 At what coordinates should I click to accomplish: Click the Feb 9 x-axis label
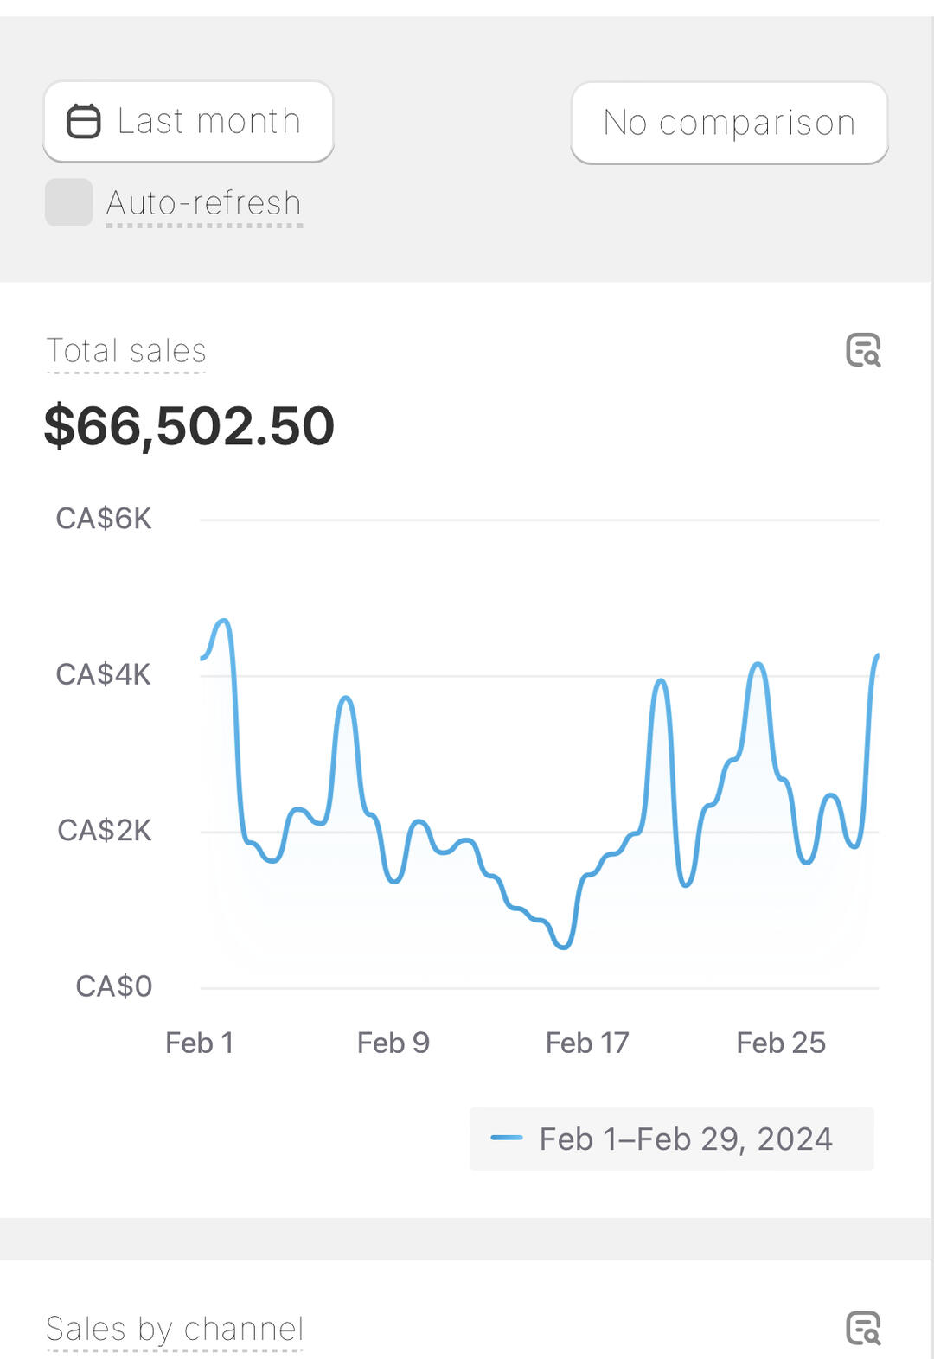pyautogui.click(x=393, y=1043)
